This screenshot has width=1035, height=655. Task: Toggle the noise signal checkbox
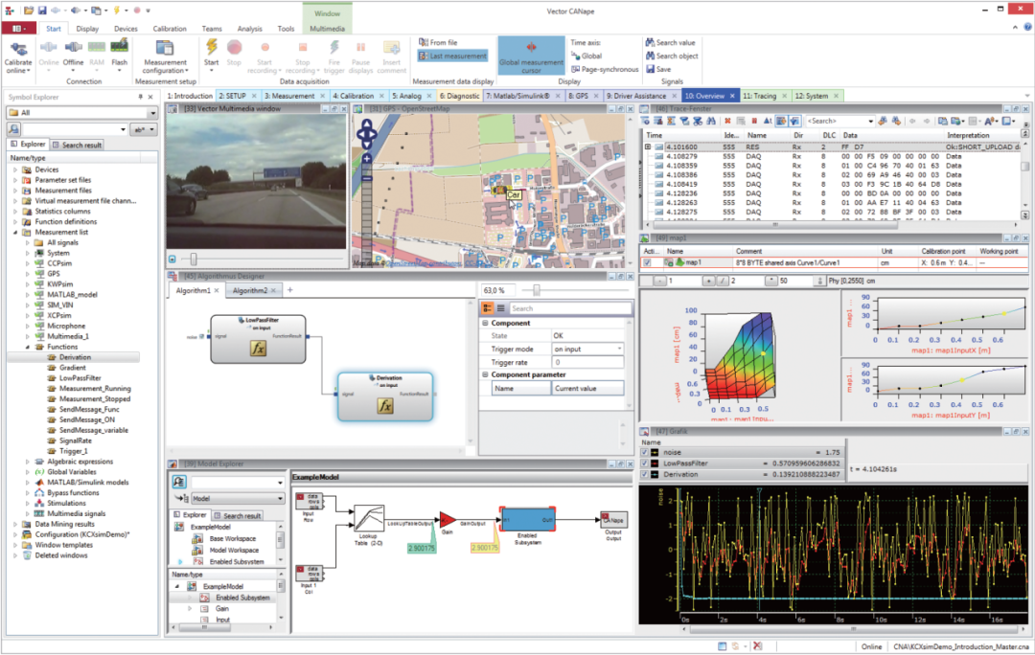pos(644,453)
